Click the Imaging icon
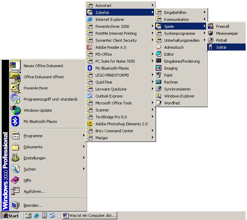 (159, 68)
